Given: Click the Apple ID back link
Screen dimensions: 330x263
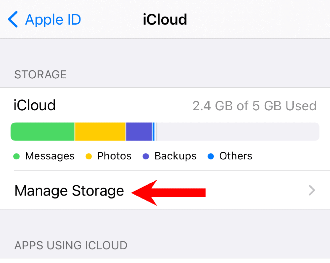Looking at the screenshot, I should pyautogui.click(x=53, y=19).
